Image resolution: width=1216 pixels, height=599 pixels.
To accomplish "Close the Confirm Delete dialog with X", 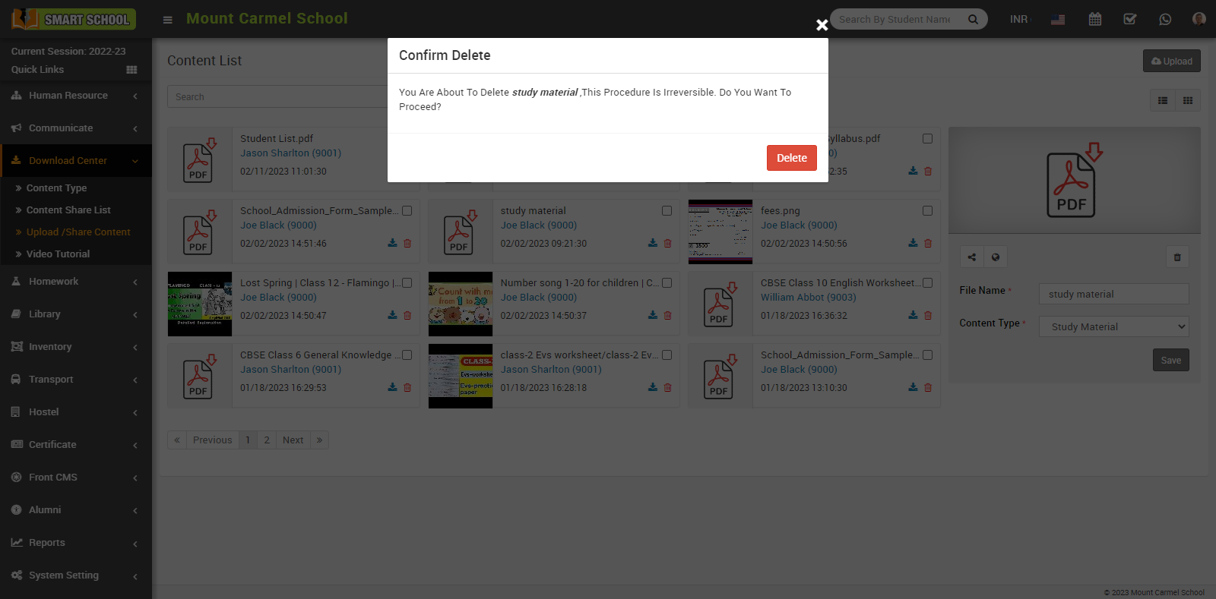I will click(x=822, y=25).
